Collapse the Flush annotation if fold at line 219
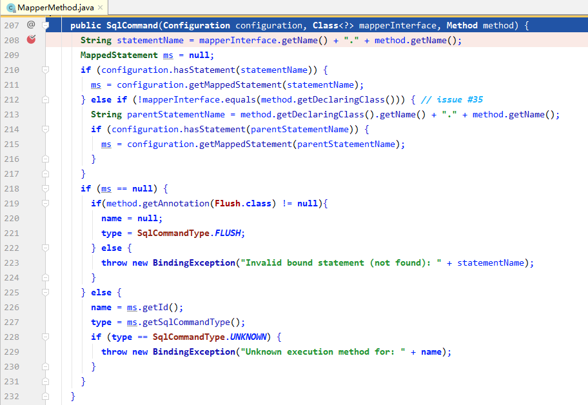 pos(45,203)
